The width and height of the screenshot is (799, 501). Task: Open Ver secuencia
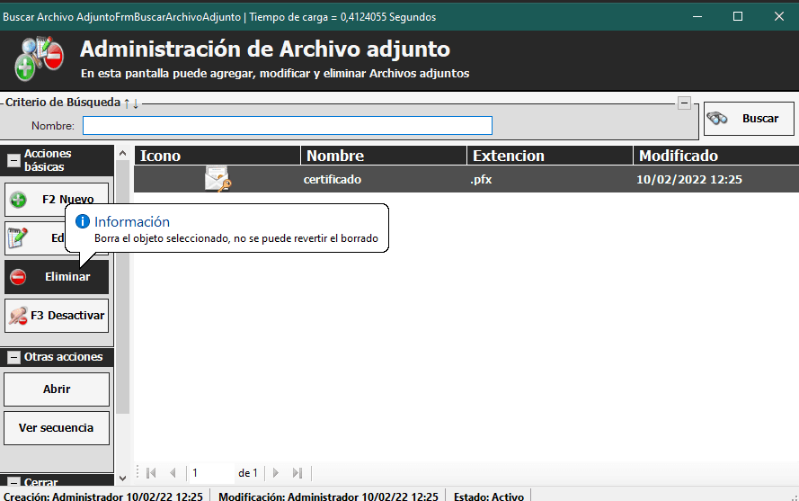[x=57, y=428]
